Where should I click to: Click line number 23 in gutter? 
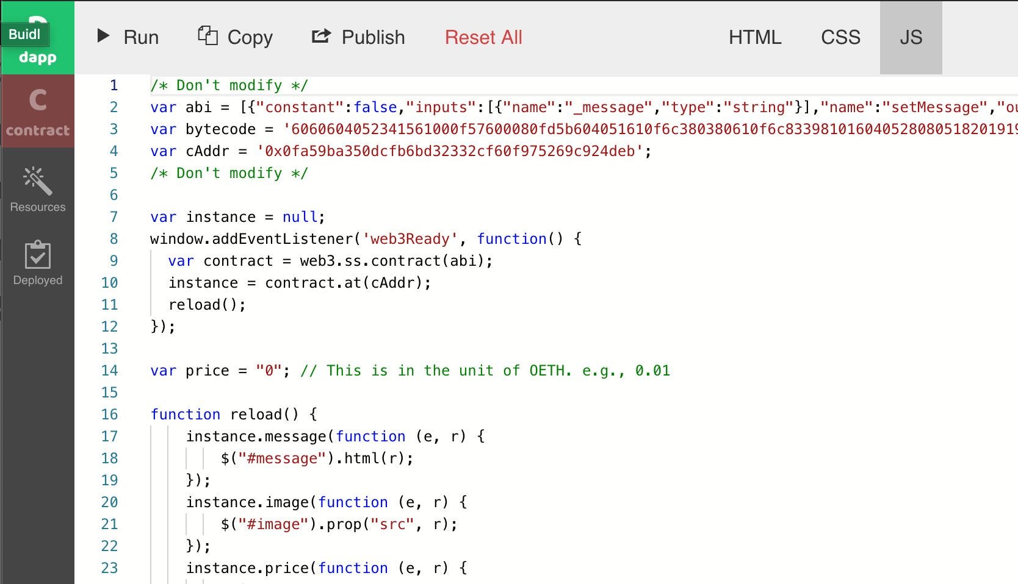pyautogui.click(x=109, y=568)
